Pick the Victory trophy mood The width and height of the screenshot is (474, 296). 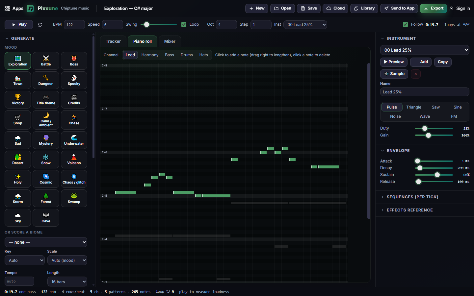18,100
